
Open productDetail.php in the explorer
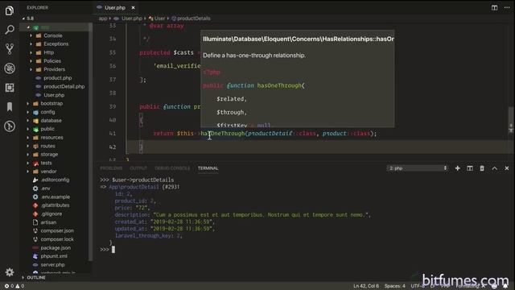pos(64,86)
